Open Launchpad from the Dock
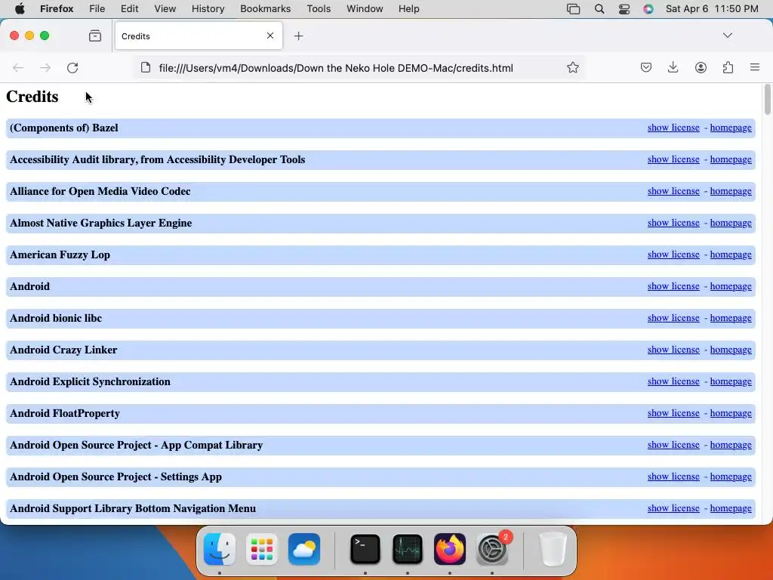Screen dimensions: 773x580 tap(262, 549)
